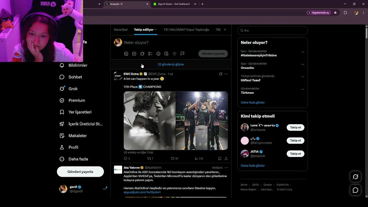This screenshot has width=368, height=207.
Task: Tag a location with the pin icon
Action: pyautogui.click(x=174, y=54)
